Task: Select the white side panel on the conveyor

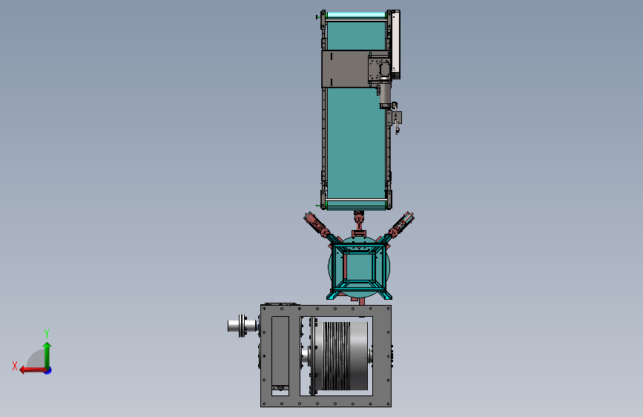Action: 396,43
